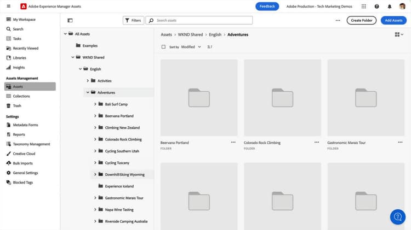Select Downhill Skiing Wyoming in tree

pyautogui.click(x=125, y=175)
